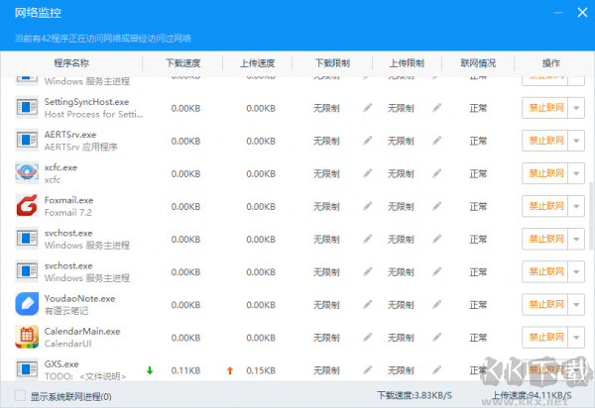The height and width of the screenshot is (408, 595).
Task: Click the GXS.exe program icon
Action: 27,369
